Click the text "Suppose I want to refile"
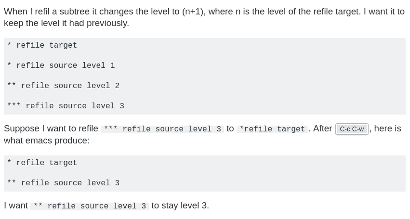Screen dimensions: 410x219 point(51,129)
